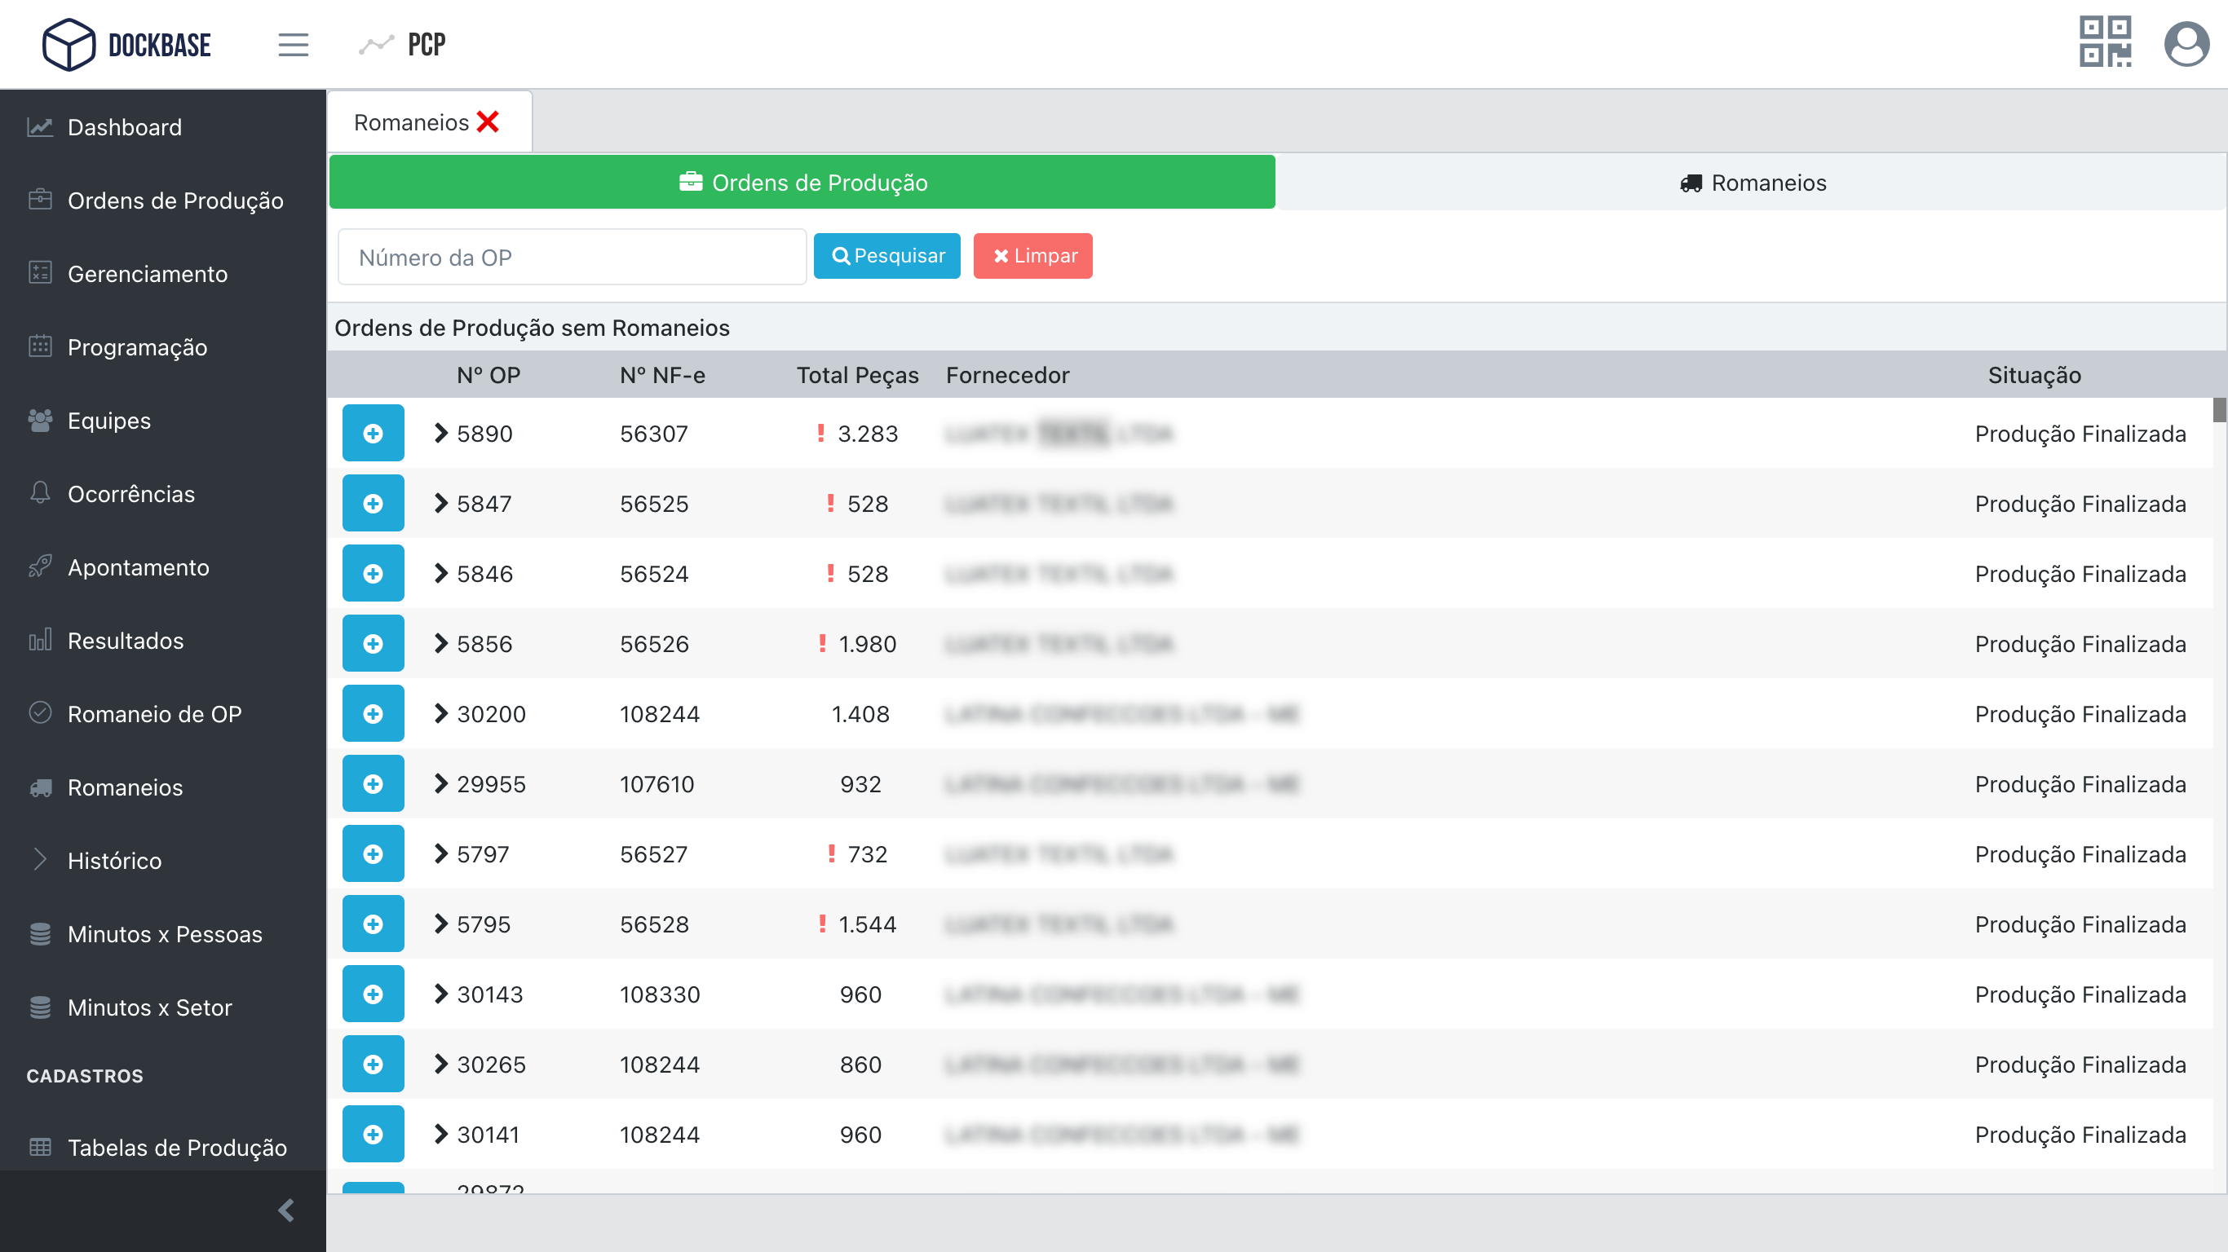This screenshot has height=1252, width=2228.
Task: Collapse the sidebar with left chevron
Action: 286,1210
